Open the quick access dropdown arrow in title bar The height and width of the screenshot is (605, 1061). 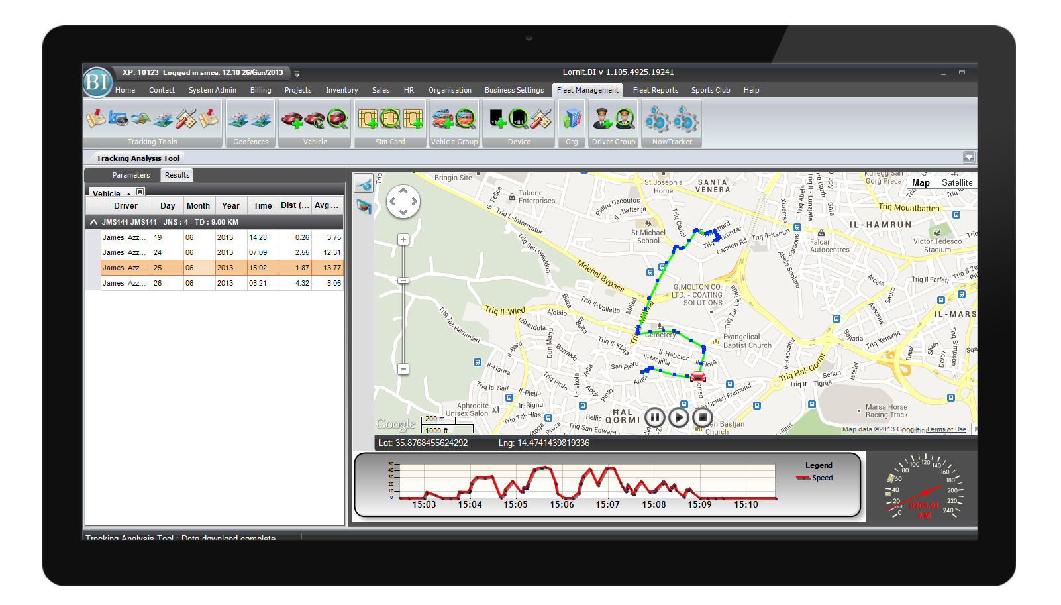pos(297,74)
